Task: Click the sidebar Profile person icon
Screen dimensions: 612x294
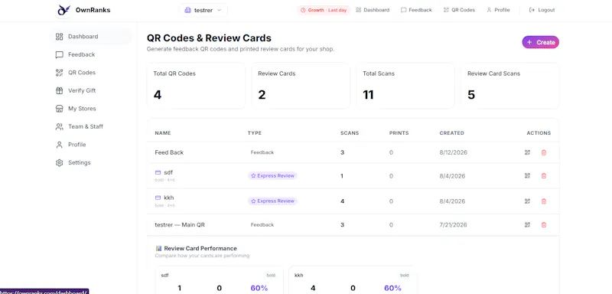Action: [x=60, y=145]
